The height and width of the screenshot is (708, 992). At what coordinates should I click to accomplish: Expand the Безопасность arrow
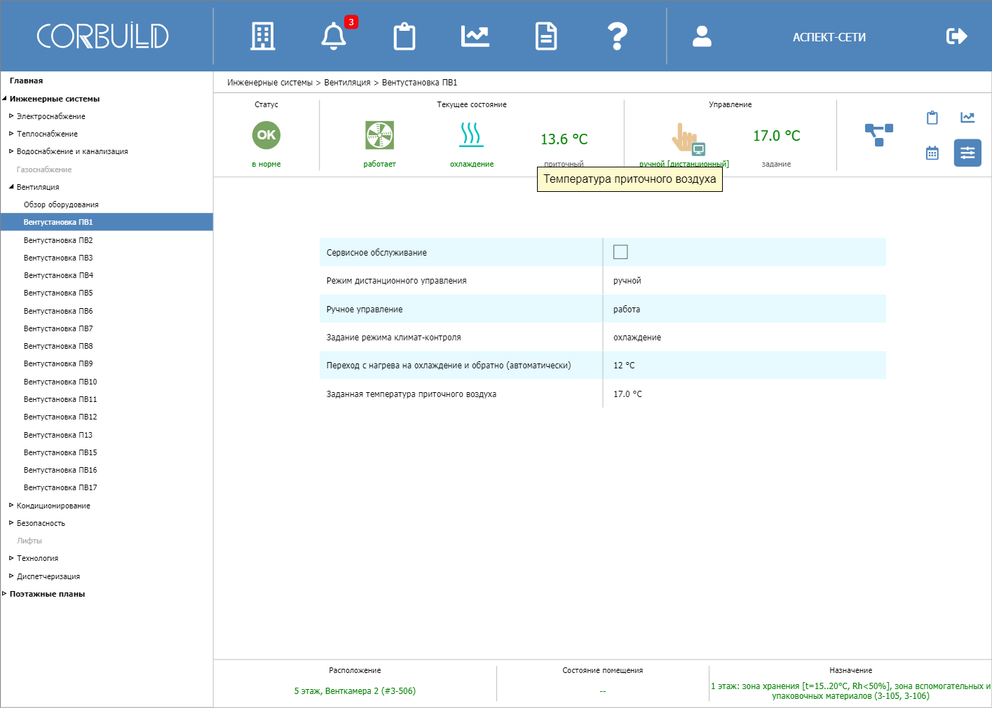coord(11,523)
